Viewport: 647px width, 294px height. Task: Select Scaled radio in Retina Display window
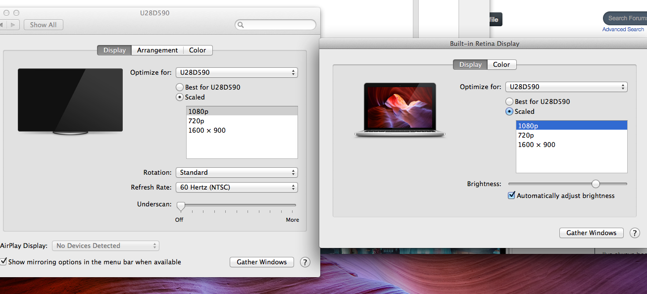click(x=509, y=111)
